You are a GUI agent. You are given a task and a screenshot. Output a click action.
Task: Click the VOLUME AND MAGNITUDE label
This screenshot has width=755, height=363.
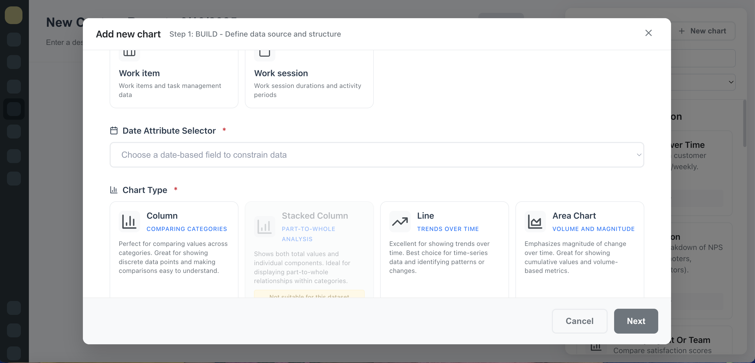[594, 229]
